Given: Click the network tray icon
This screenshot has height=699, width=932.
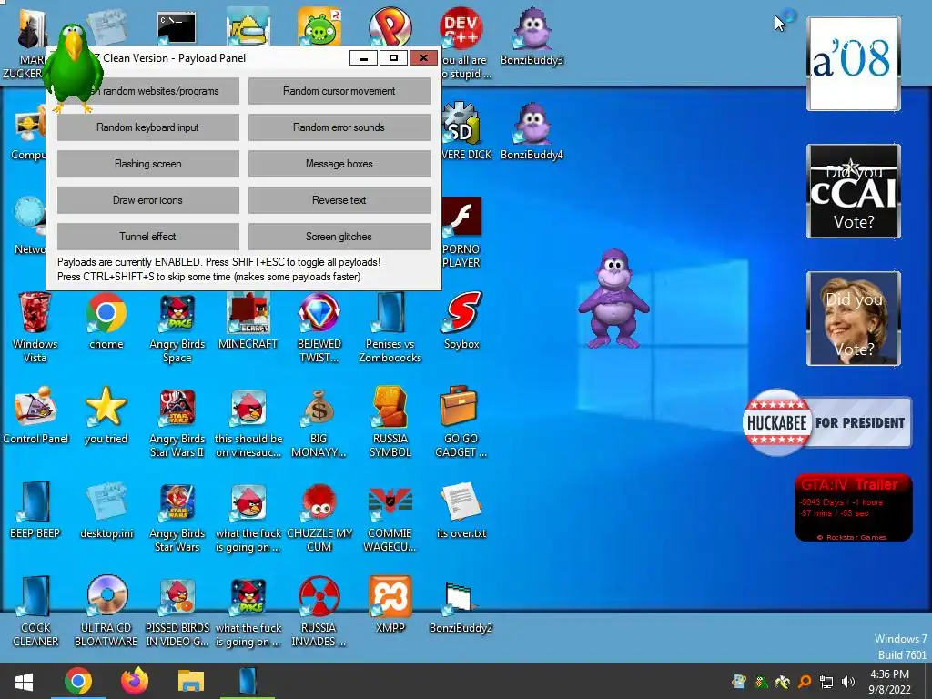Looking at the screenshot, I should [826, 682].
